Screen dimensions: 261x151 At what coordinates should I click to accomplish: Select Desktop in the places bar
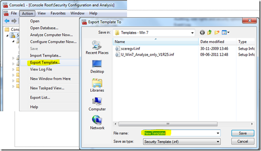tap(97, 67)
